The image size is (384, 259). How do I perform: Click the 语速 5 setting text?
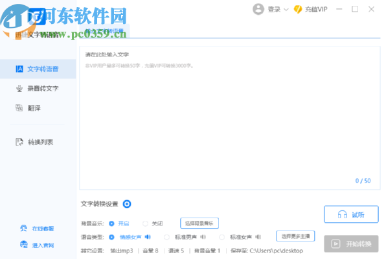click(x=176, y=251)
